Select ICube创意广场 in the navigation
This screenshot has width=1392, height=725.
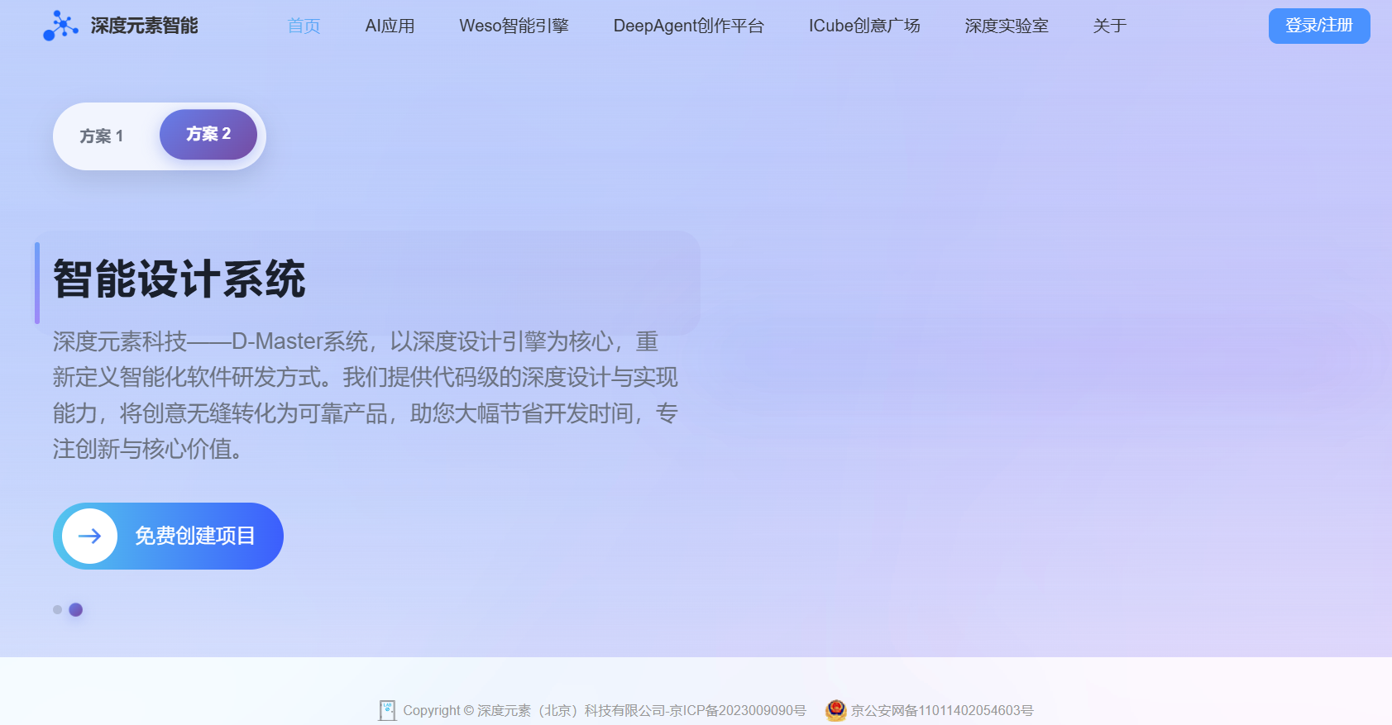[x=863, y=26]
